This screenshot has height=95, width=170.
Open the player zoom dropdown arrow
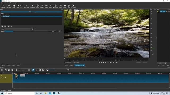pos(112,62)
